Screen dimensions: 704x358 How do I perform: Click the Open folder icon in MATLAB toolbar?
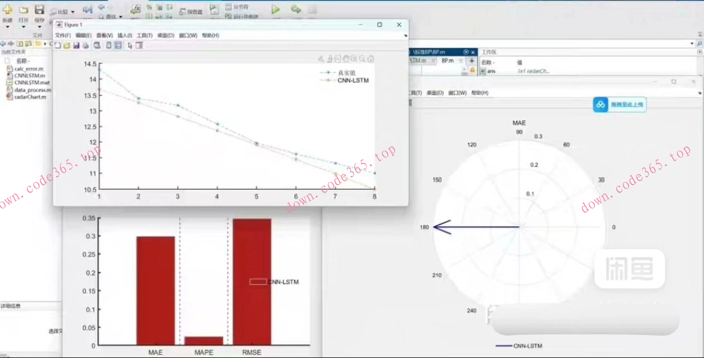(23, 10)
